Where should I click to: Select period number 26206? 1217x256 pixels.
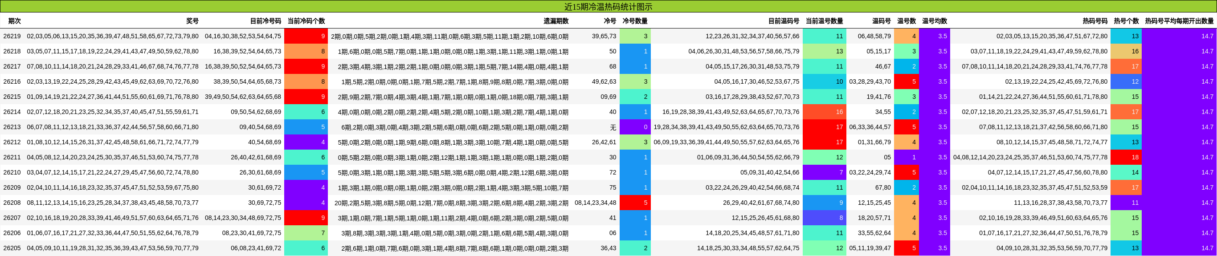(12, 233)
